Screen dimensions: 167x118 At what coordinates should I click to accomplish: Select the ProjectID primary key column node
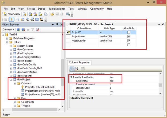point(40,87)
